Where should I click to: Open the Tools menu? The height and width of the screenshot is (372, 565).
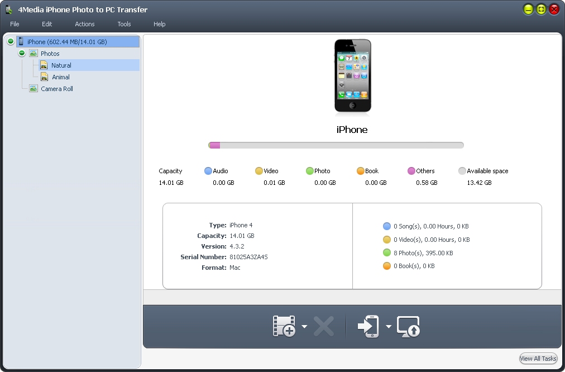124,24
